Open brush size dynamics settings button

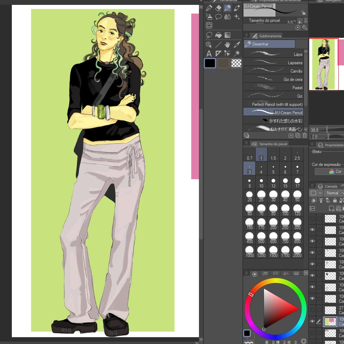299,21
